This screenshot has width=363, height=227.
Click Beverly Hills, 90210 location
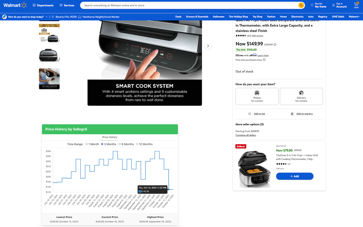click(x=64, y=17)
